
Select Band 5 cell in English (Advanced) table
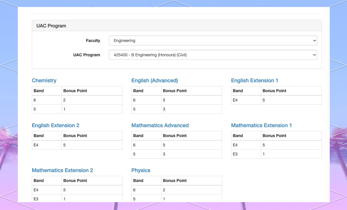(134, 109)
